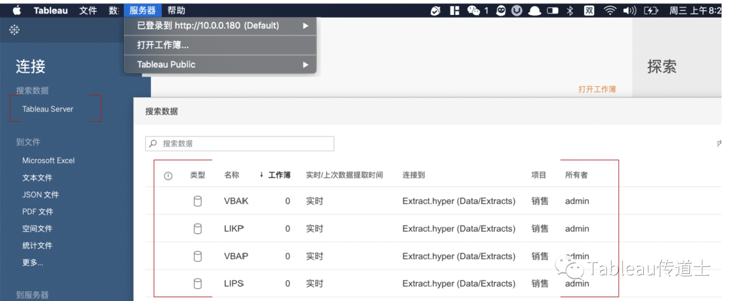Click the Bluetooth menu bar icon

pos(570,10)
